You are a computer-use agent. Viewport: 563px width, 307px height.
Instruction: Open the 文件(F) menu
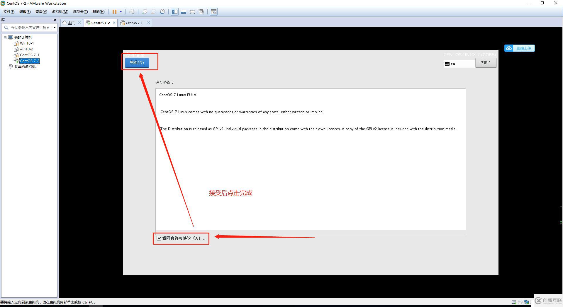9,12
